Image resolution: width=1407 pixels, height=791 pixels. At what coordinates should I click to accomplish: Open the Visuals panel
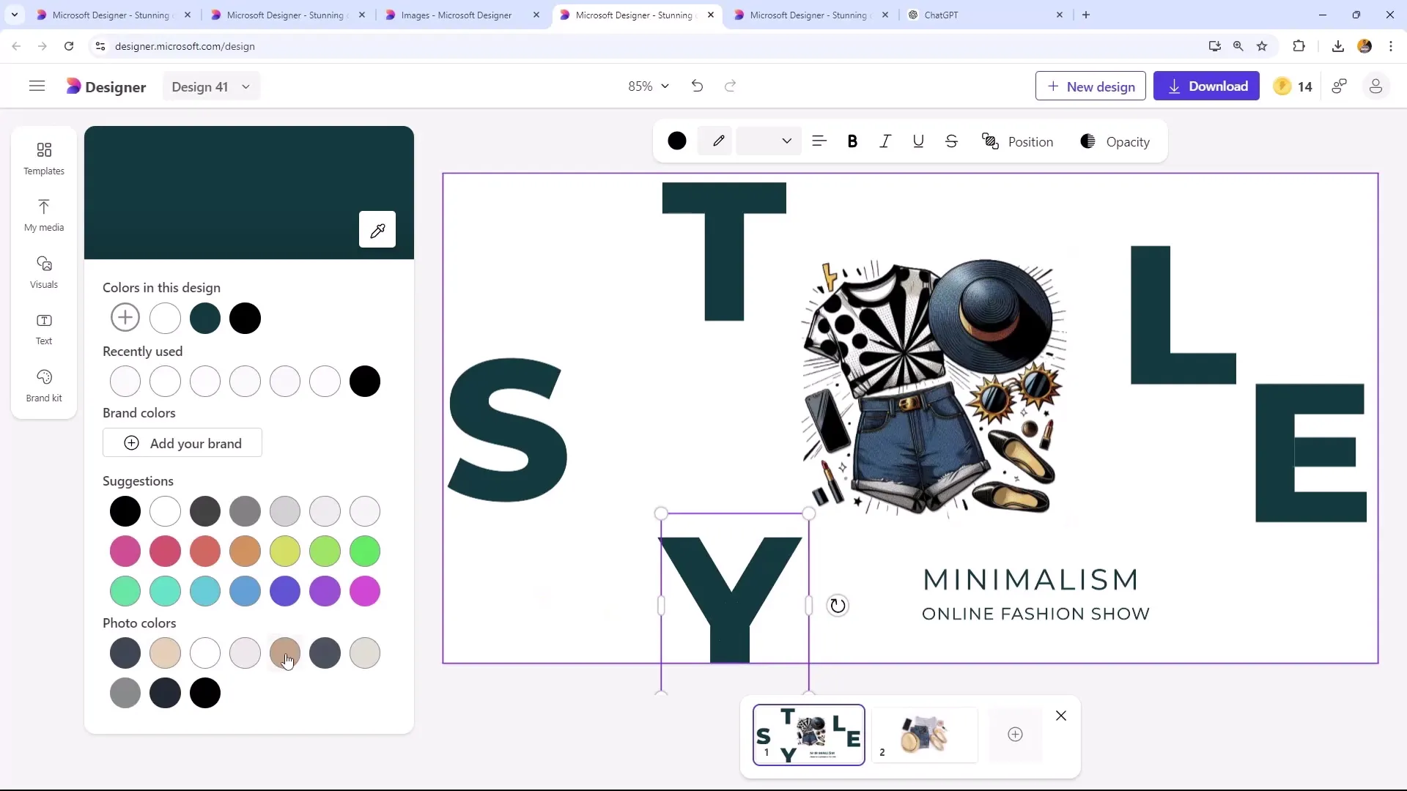(x=44, y=272)
